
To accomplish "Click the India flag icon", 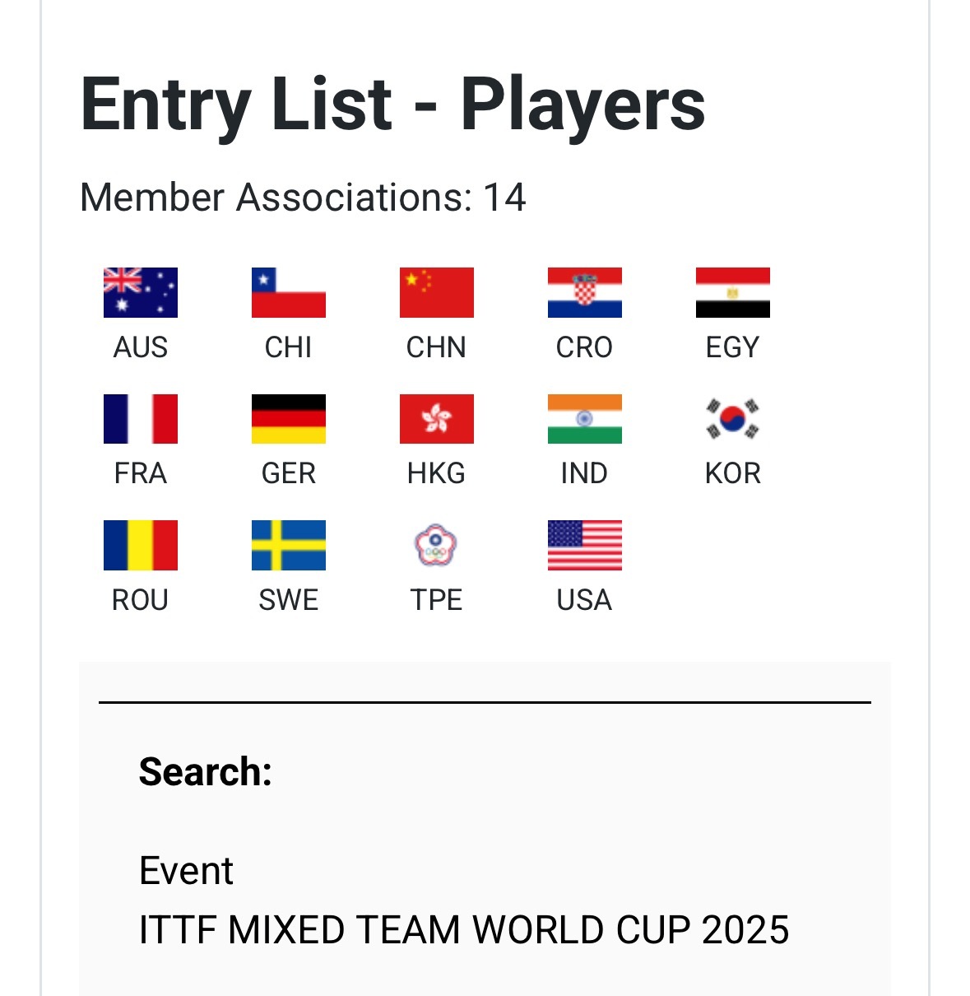I will [x=585, y=419].
